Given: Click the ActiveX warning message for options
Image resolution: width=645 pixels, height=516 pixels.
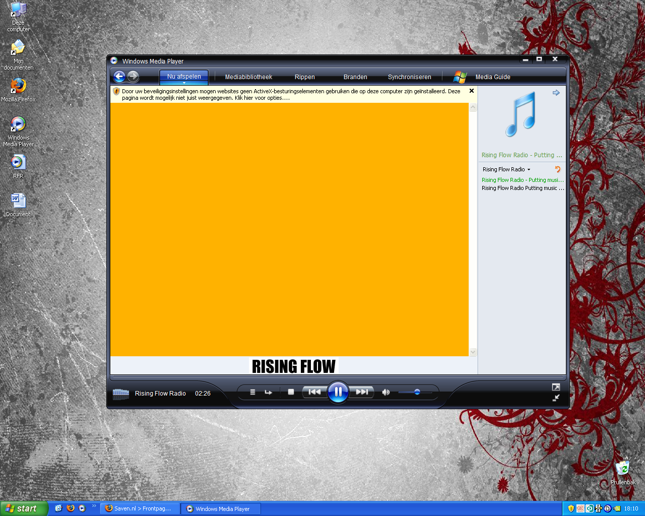Looking at the screenshot, I should [291, 95].
